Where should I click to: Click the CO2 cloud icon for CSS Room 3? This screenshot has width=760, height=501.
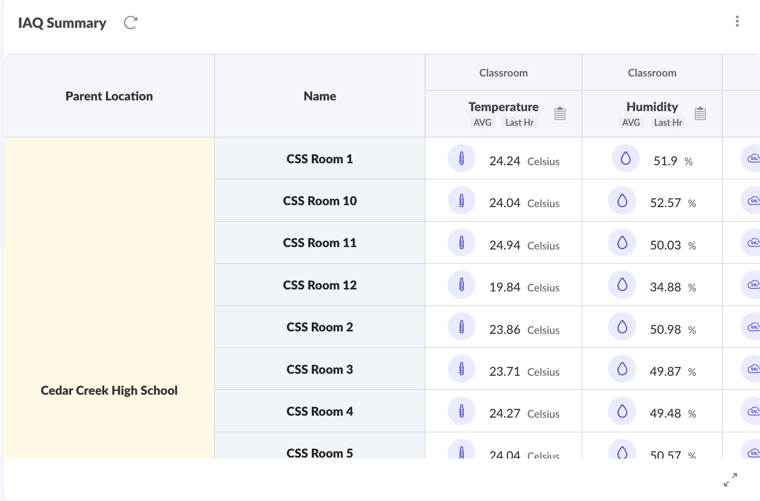(x=753, y=369)
